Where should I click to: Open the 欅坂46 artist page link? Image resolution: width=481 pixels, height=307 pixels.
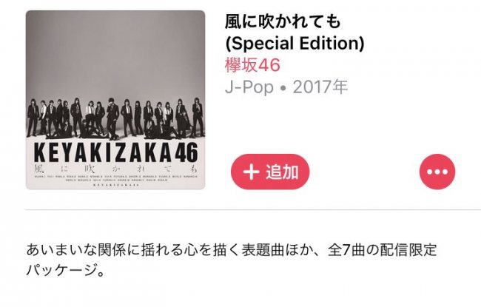pyautogui.click(x=252, y=65)
